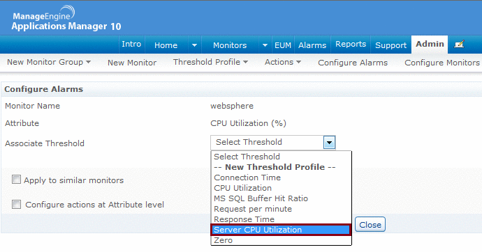
Task: Choose Connection Time threshold option
Action: tap(281, 178)
